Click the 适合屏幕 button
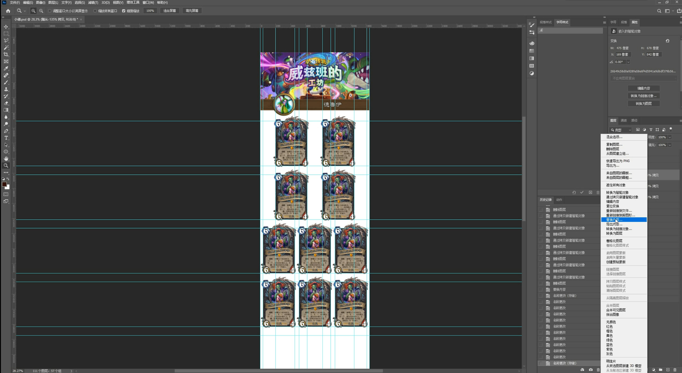Viewport: 682px width, 373px height. tap(169, 11)
